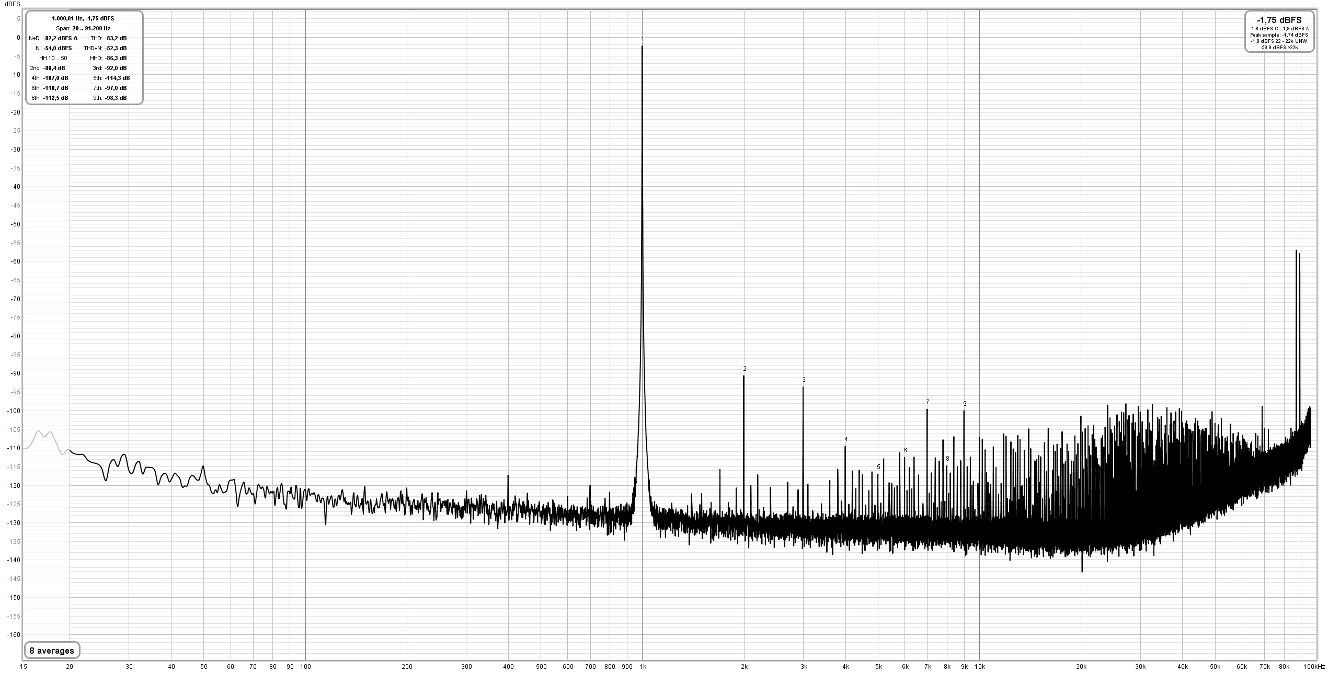
Task: Click the large '-1,75 dBFS' level readout
Action: (x=1279, y=20)
